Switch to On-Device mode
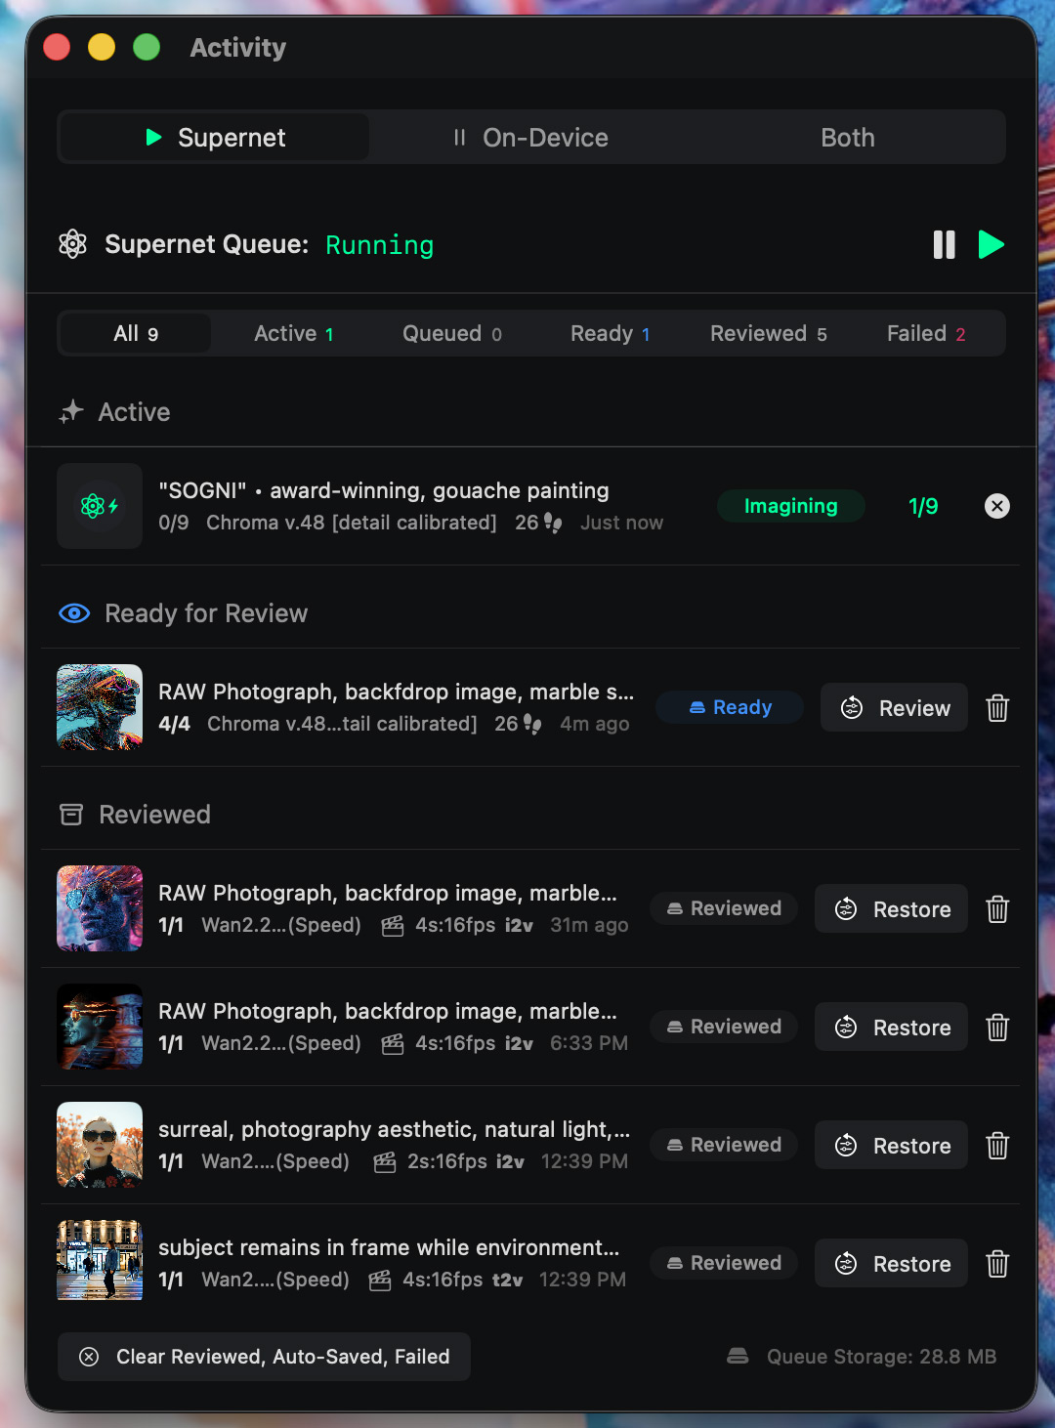The height and width of the screenshot is (1428, 1055). [530, 138]
